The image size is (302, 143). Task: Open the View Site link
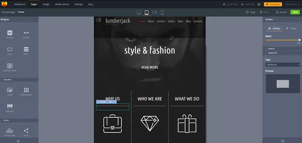point(248,4)
